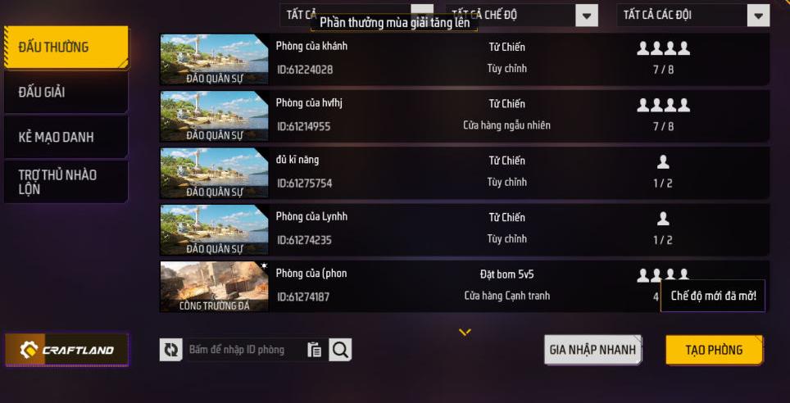Click the GIA NHẬP NHANH button
Viewport: 790px width, 403px height.
(x=592, y=350)
